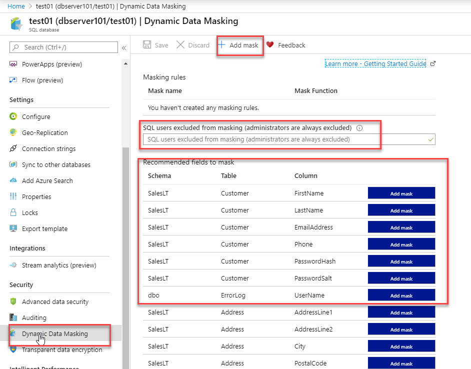This screenshot has width=471, height=369.
Task: Click the Feedback toolbar label
Action: 291,45
